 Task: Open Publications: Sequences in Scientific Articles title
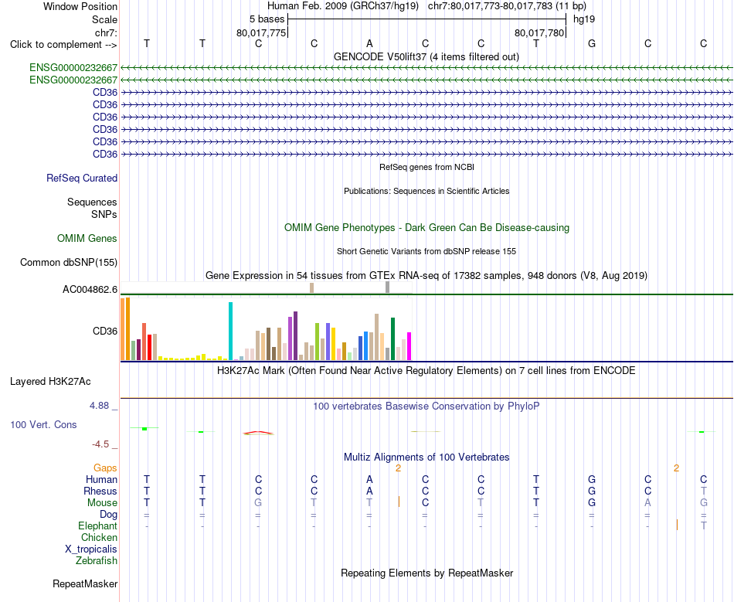tap(426, 191)
